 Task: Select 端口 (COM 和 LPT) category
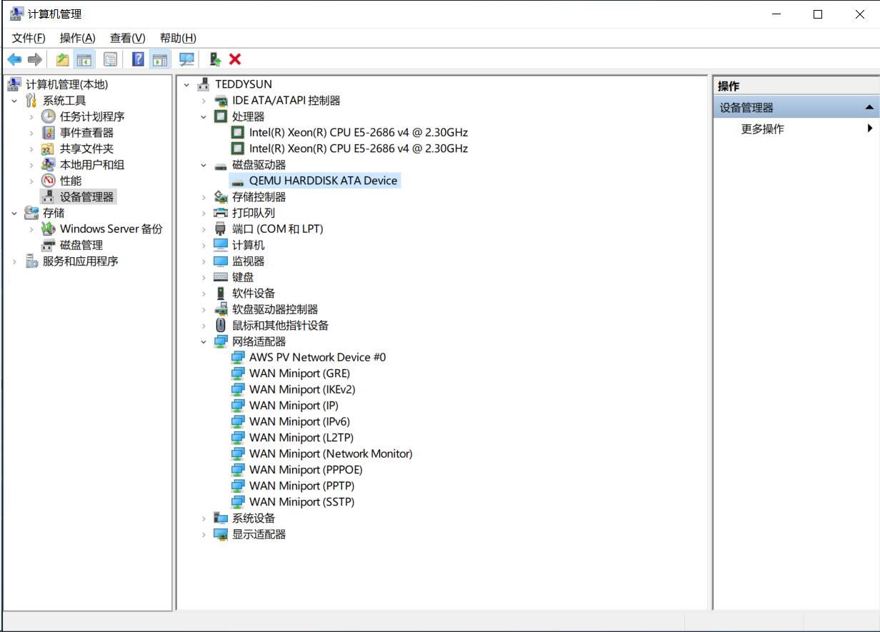pyautogui.click(x=278, y=229)
